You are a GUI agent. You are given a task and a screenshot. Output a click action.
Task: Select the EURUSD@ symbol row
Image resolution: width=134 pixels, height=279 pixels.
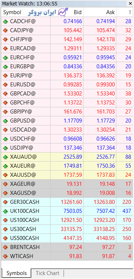(67, 85)
